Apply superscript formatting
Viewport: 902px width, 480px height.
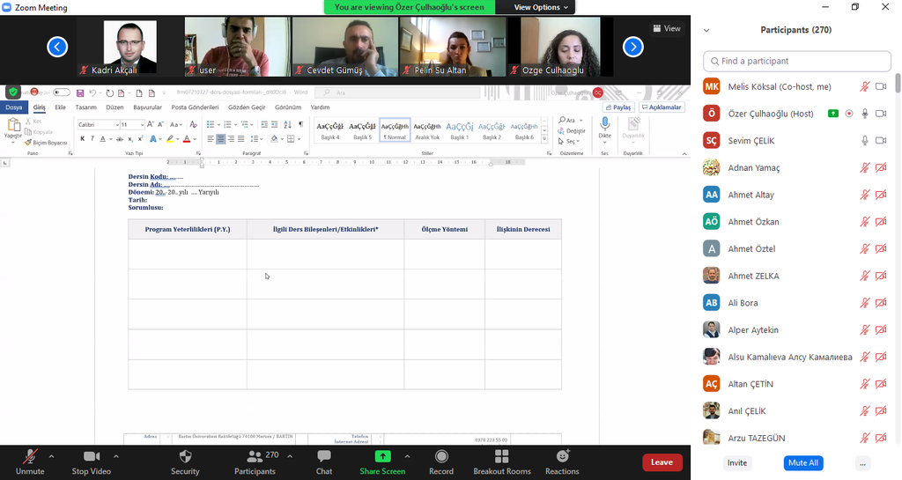(140, 138)
